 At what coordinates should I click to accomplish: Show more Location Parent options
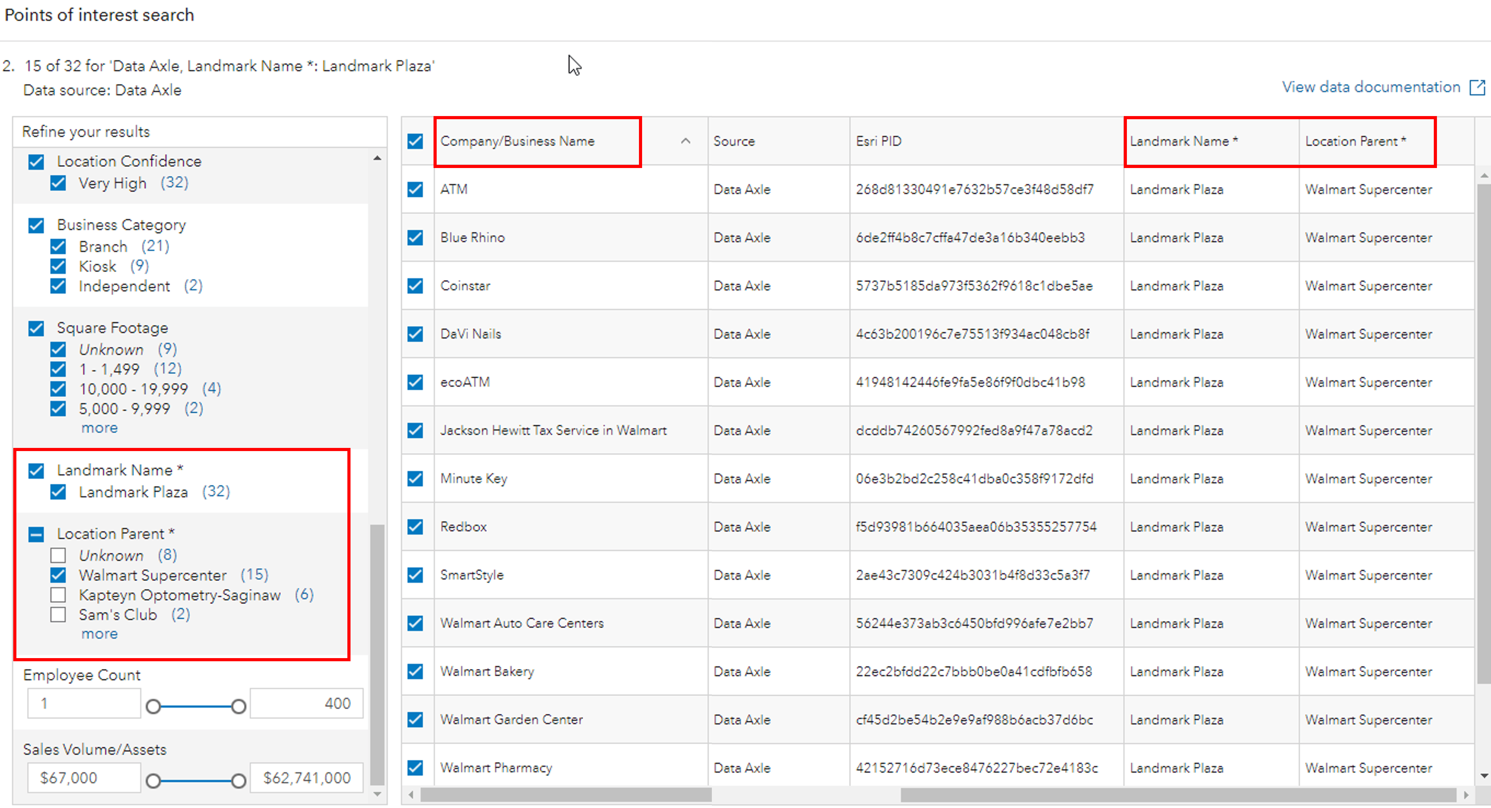[x=99, y=633]
